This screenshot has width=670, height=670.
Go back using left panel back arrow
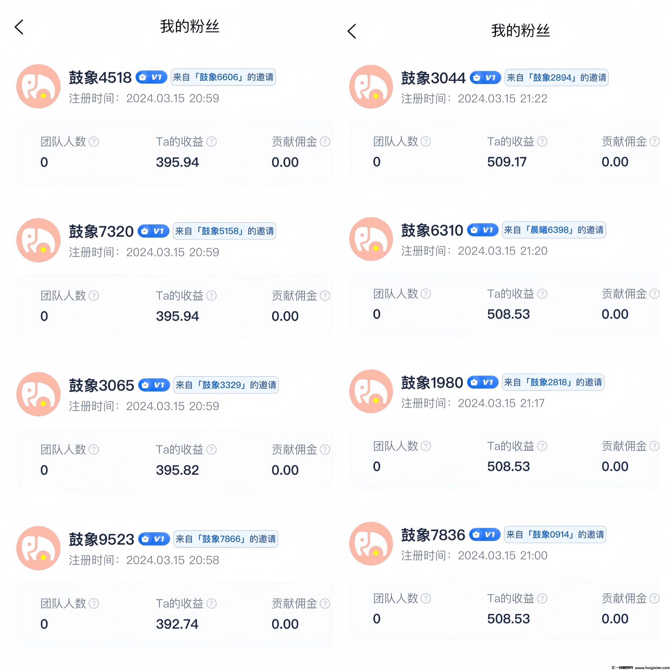[19, 27]
